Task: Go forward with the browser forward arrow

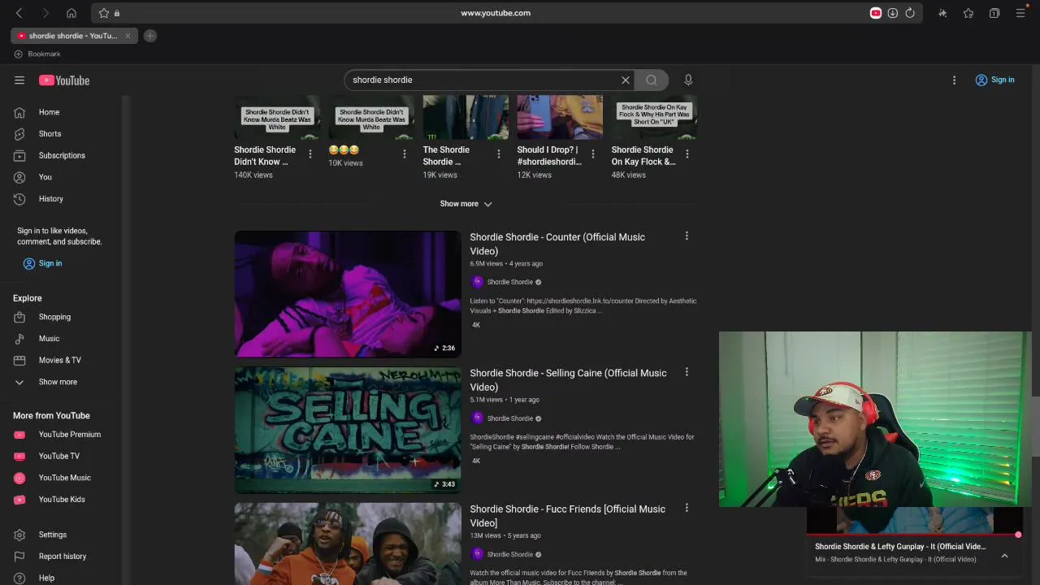Action: coord(45,13)
